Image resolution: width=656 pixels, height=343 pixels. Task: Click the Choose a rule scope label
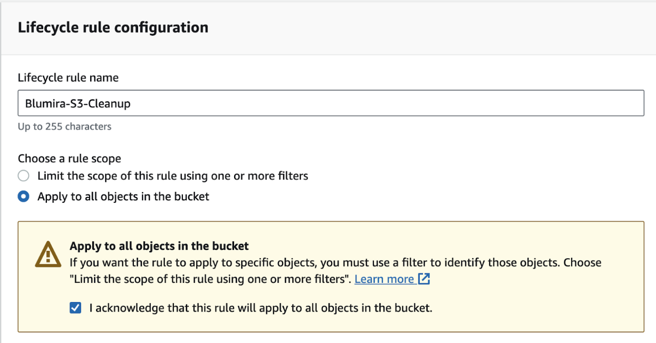pyautogui.click(x=69, y=159)
